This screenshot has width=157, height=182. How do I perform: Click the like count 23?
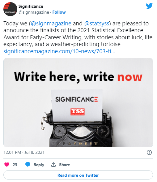coord(15,165)
